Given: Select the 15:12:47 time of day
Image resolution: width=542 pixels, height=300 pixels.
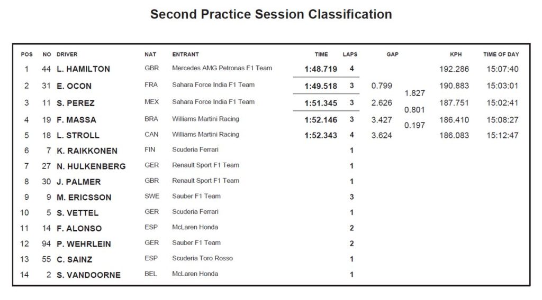Looking at the screenshot, I should click(x=502, y=136).
